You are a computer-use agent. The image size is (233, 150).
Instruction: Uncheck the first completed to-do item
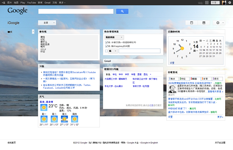click(x=106, y=42)
